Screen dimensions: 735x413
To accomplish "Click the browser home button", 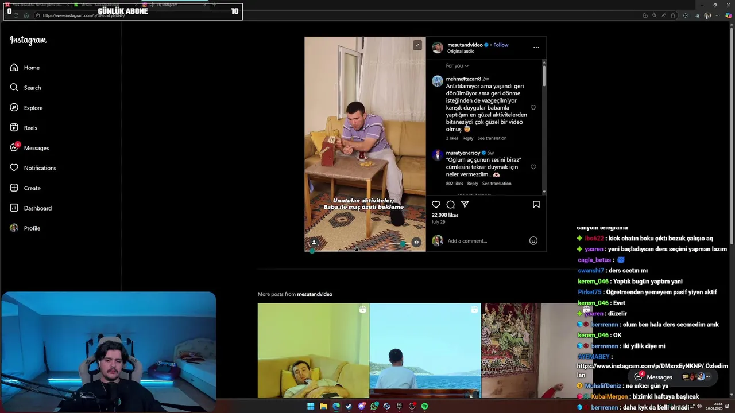I will [x=26, y=15].
